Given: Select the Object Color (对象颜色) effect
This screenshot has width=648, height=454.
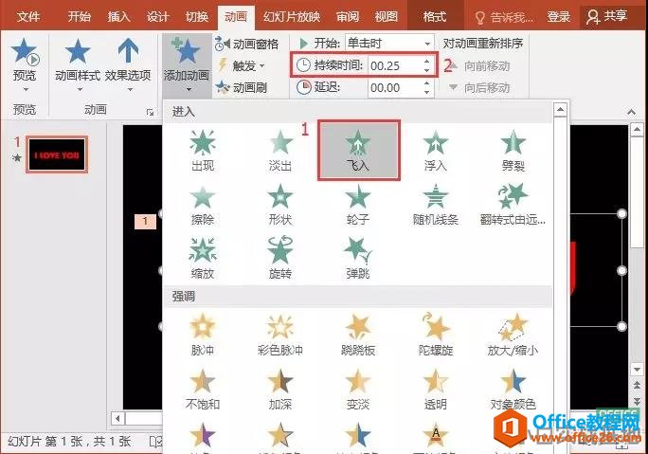Looking at the screenshot, I should coord(513,389).
